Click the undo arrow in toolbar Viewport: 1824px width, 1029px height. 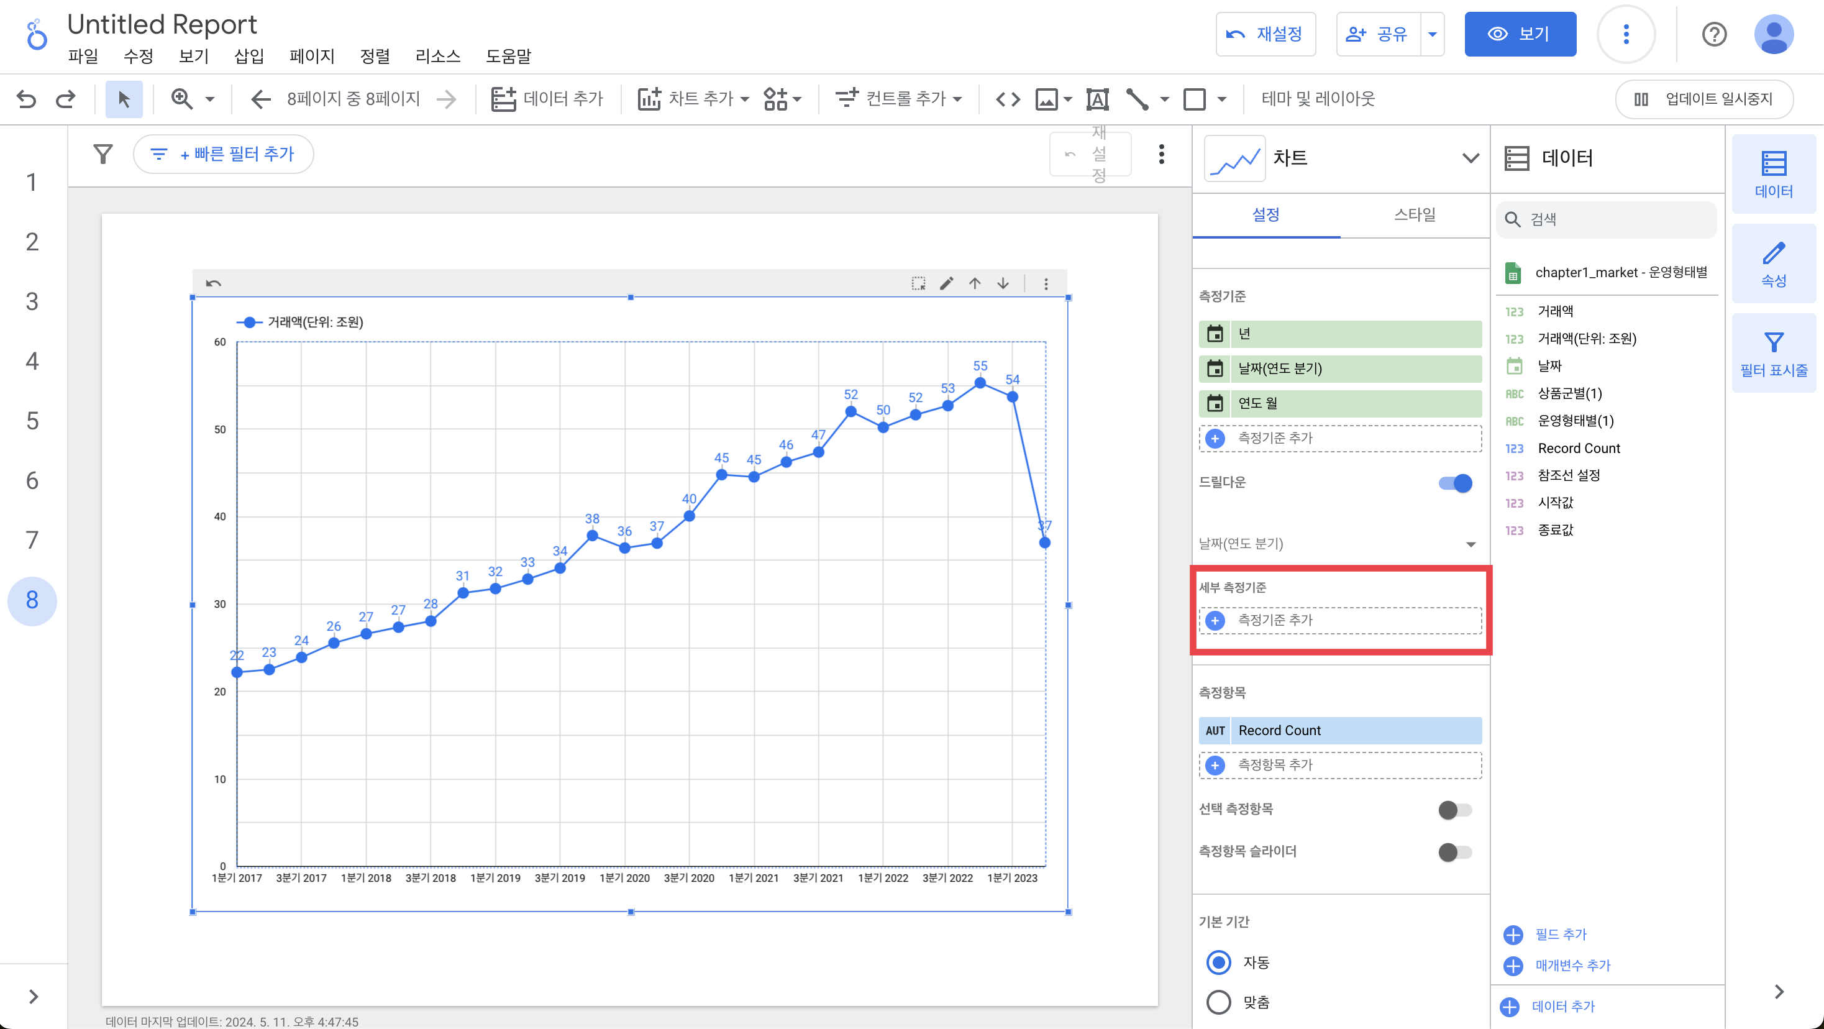coord(26,98)
